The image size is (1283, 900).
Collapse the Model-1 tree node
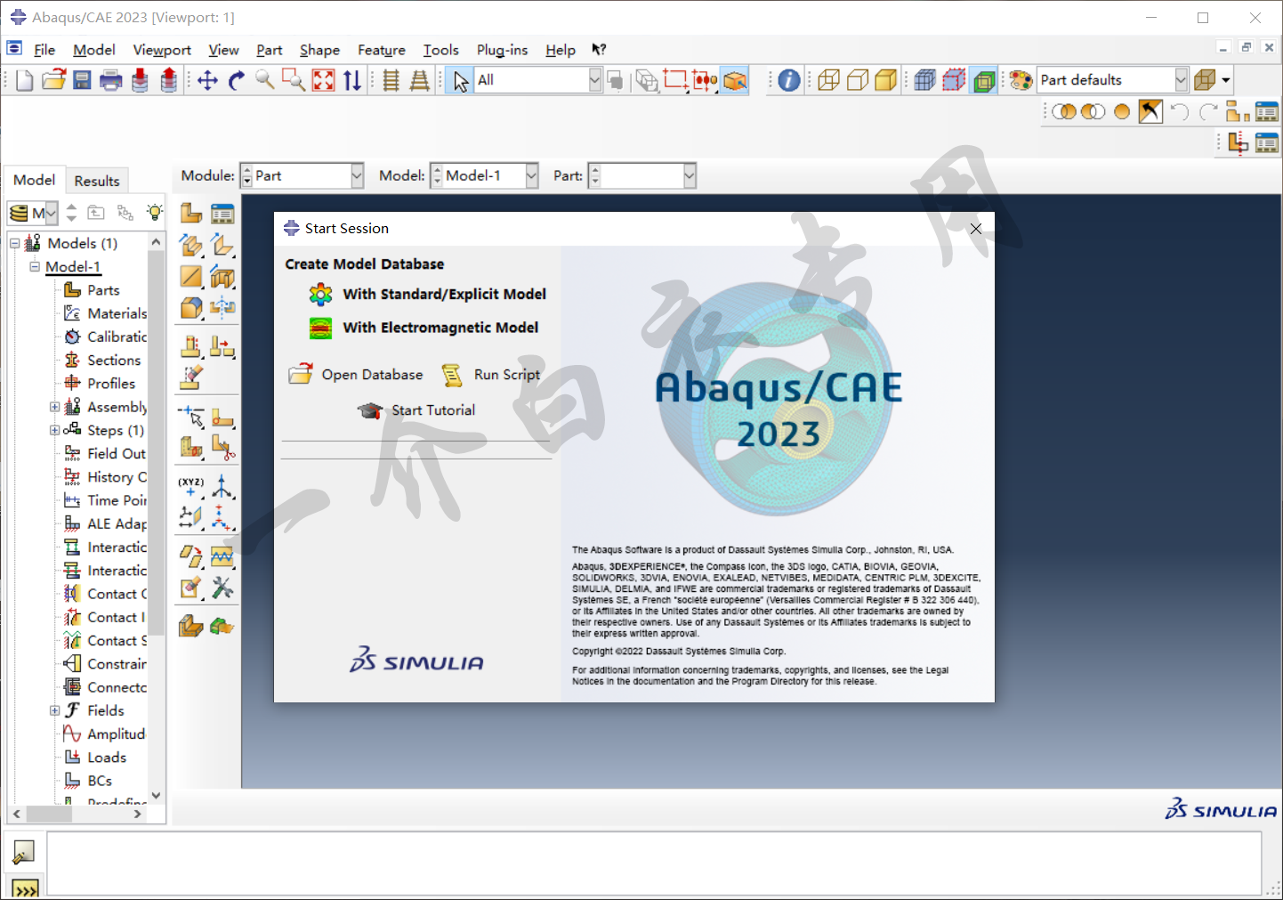click(35, 266)
